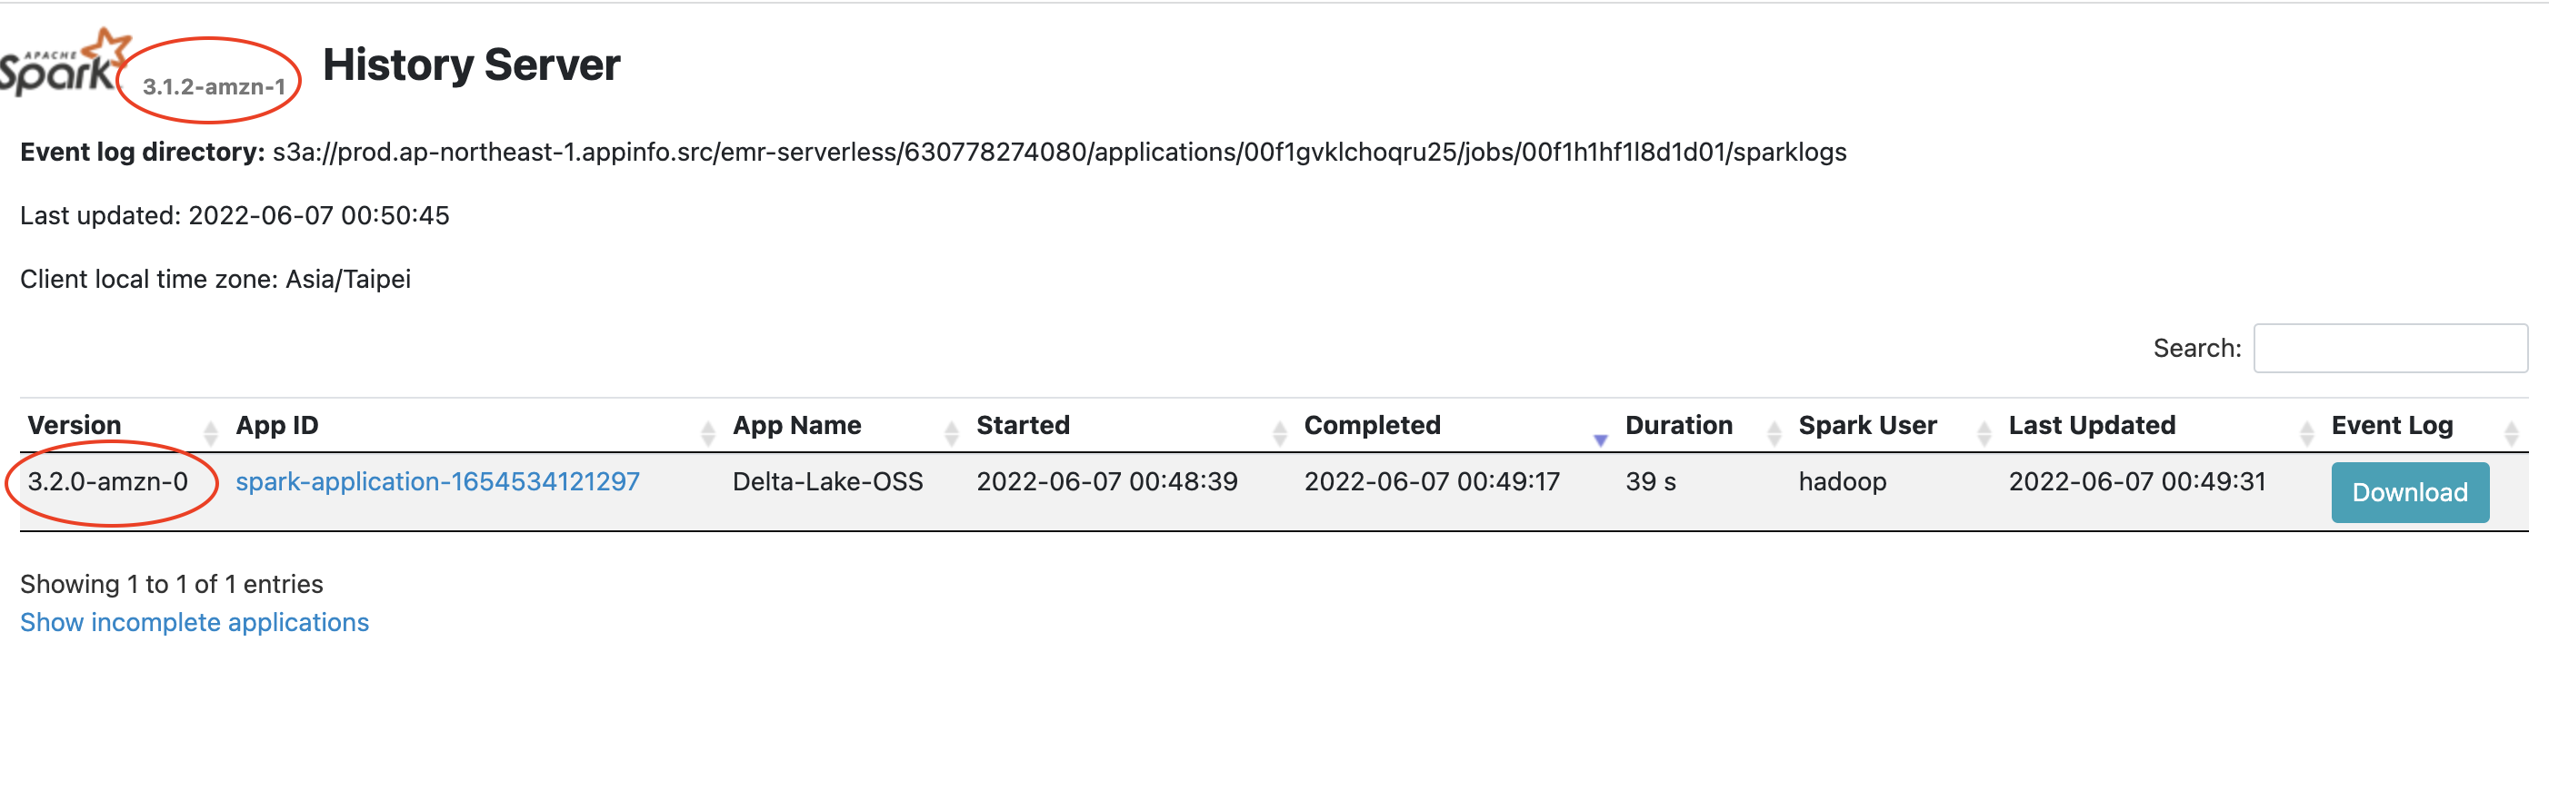Click the Apache Spark logo
Image resolution: width=2549 pixels, height=810 pixels.
pos(61,65)
